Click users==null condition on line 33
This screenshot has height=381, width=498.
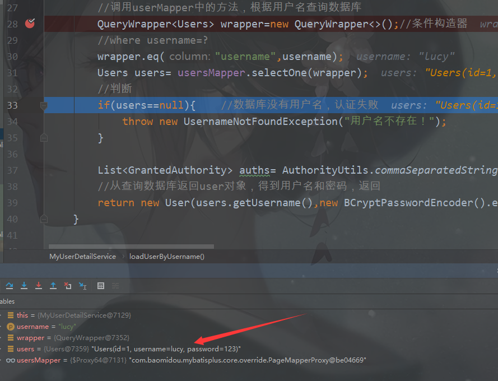click(x=150, y=105)
